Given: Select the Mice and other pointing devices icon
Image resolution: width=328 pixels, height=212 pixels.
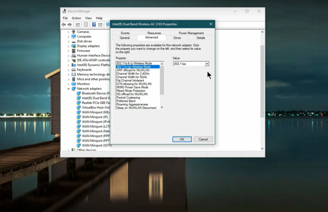Looking at the screenshot, I should (73, 79).
